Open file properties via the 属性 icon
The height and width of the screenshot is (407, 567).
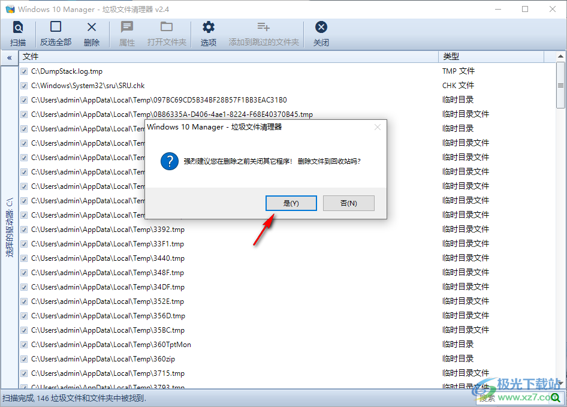click(126, 27)
